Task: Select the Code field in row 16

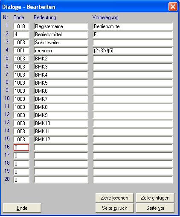Action: click(x=21, y=148)
